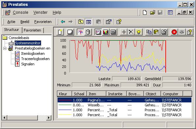Screen dimensions: 196x129
Task: Toggle View Current Activity icon
Action: click(x=81, y=32)
